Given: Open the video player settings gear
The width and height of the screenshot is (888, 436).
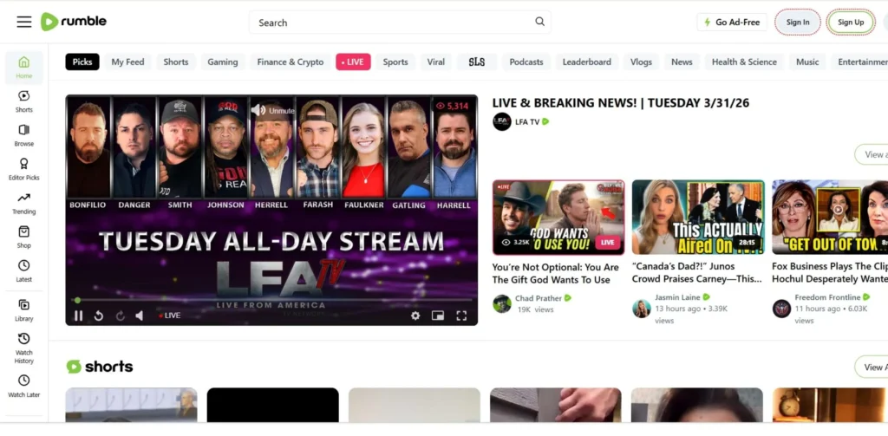Looking at the screenshot, I should click(415, 316).
